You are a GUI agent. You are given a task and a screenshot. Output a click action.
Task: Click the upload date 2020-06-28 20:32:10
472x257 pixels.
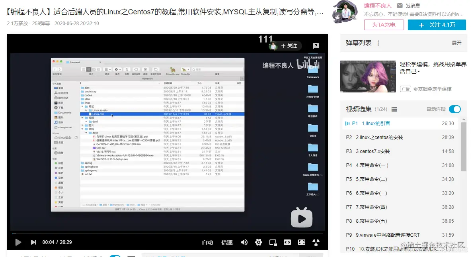pos(76,23)
